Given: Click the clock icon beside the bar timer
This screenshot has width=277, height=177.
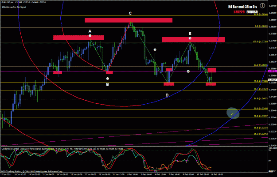Looking at the screenshot, I should point(262,6).
